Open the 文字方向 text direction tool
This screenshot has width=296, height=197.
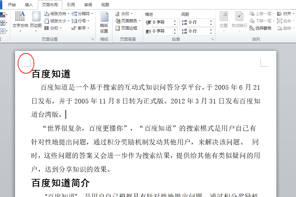[x=20, y=21]
